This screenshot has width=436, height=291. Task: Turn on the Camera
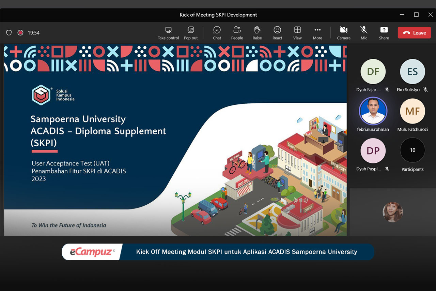[x=344, y=33]
